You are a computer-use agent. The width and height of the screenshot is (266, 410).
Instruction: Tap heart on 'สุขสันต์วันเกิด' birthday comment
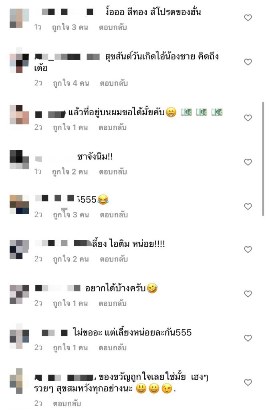click(248, 62)
